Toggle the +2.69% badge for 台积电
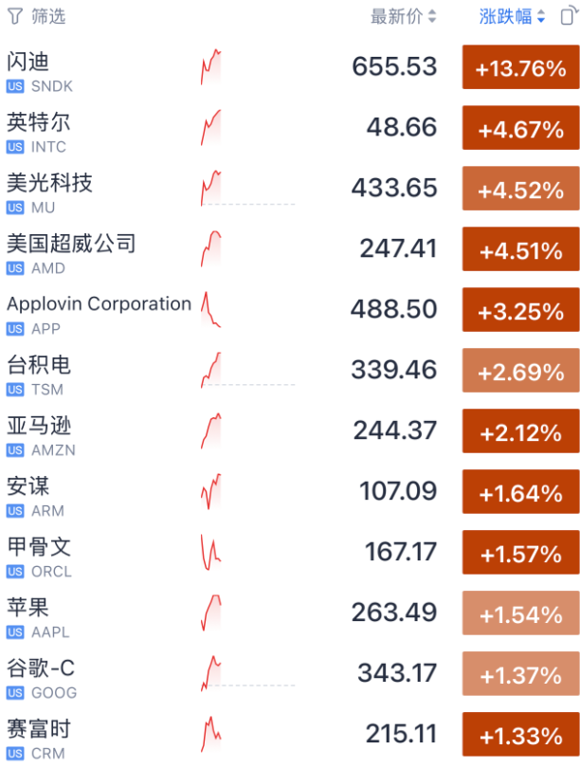The image size is (580, 768). point(521,372)
